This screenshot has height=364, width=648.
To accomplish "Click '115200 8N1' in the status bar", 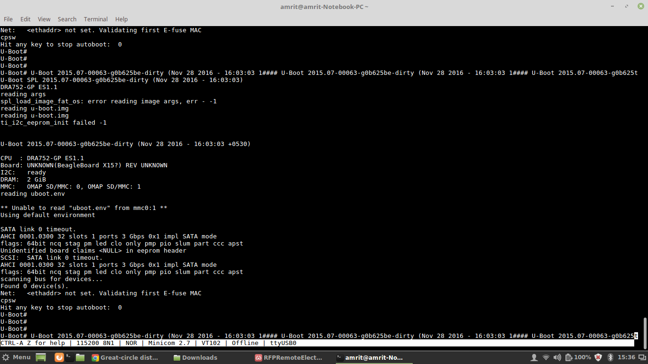I will pos(95,343).
